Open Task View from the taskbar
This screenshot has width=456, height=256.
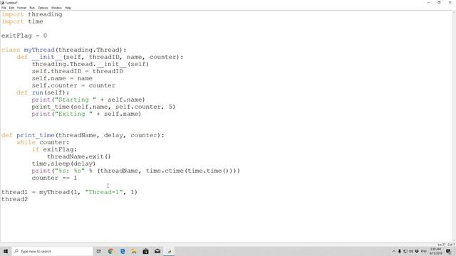(98, 251)
